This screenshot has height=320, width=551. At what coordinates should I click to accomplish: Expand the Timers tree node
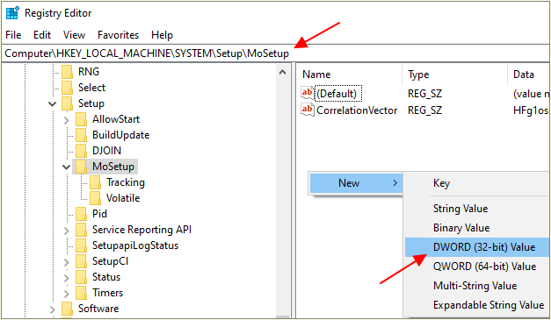67,294
